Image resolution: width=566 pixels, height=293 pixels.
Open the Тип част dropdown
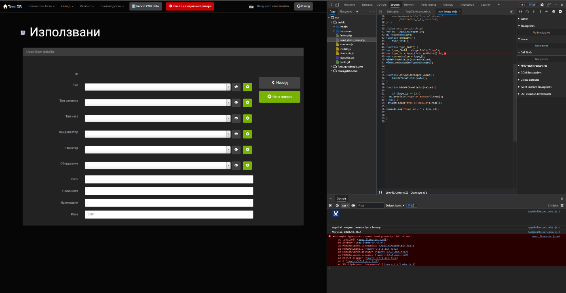coord(158,118)
